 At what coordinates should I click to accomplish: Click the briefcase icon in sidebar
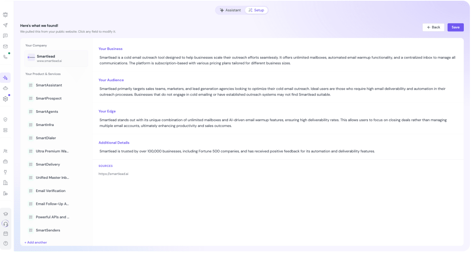(x=5, y=162)
